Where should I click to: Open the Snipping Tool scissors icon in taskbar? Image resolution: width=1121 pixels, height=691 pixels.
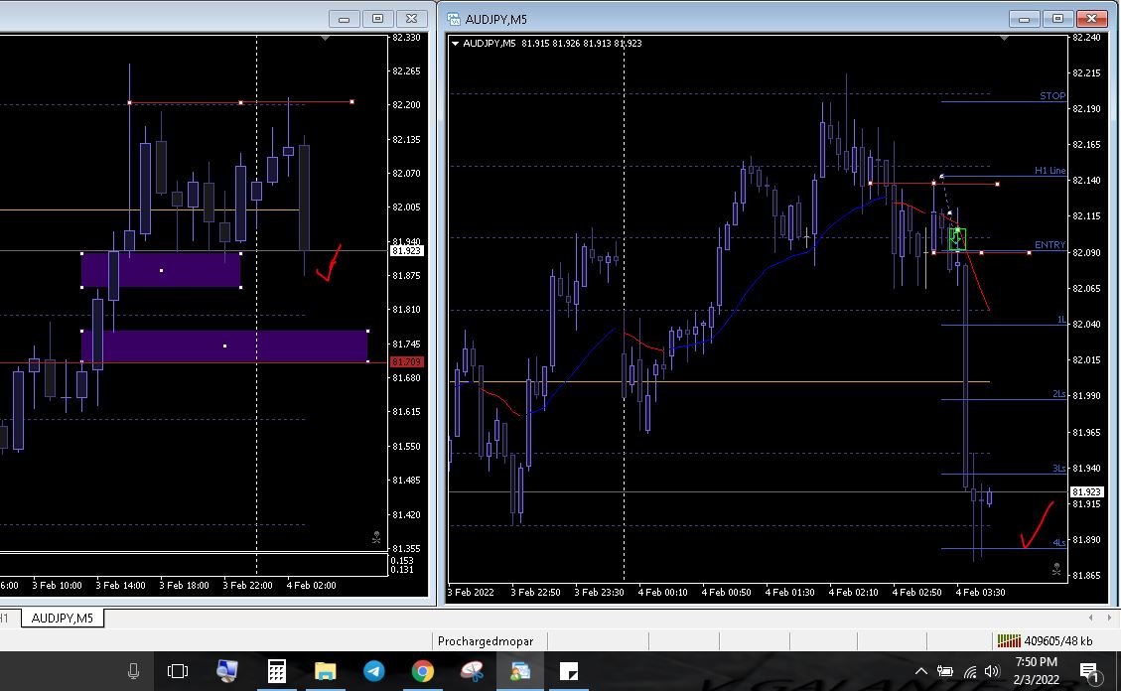pyautogui.click(x=471, y=671)
